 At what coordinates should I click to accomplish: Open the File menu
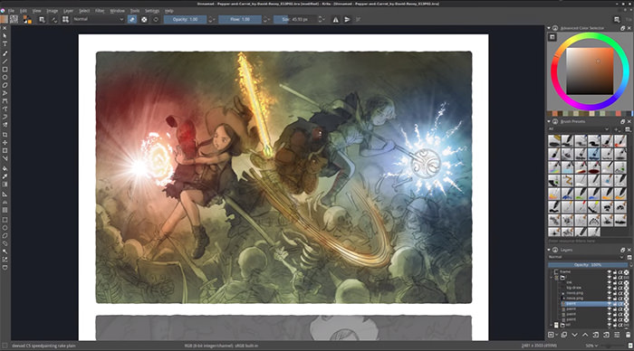tap(11, 11)
